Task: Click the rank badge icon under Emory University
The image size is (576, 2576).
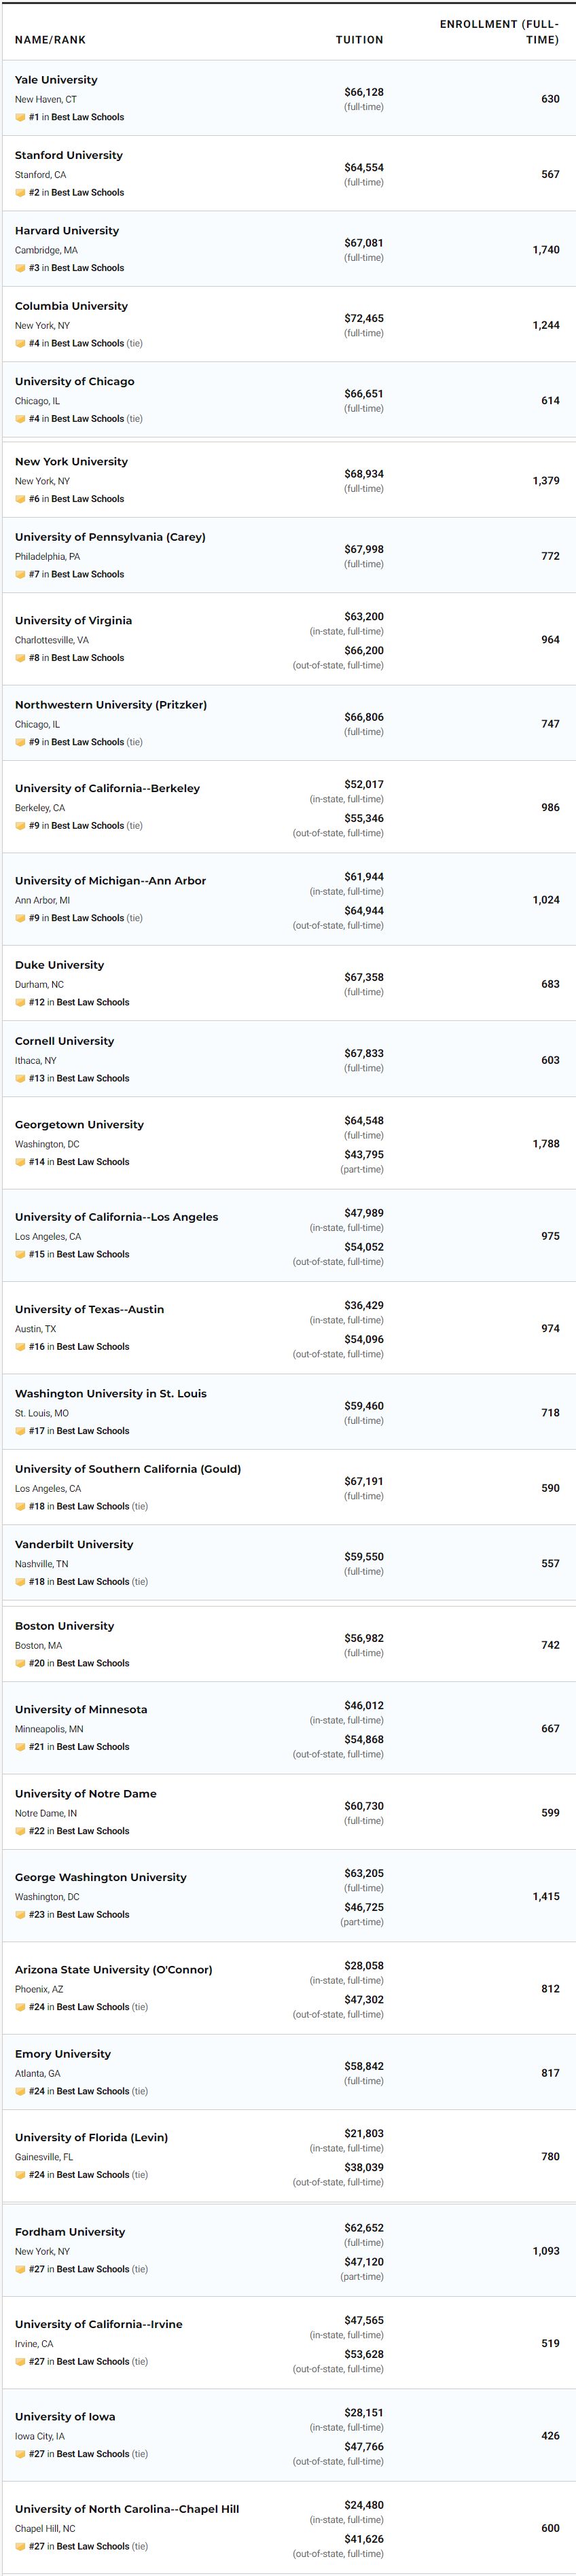Action: pyautogui.click(x=20, y=2091)
